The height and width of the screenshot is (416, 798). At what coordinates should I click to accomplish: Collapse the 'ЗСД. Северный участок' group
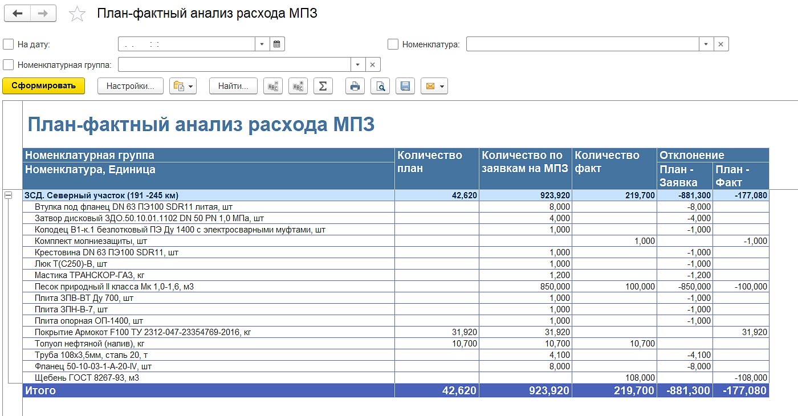point(9,195)
